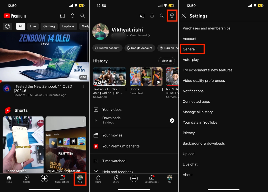
Task: Tap the Explore compass icon
Action: tap(7, 26)
